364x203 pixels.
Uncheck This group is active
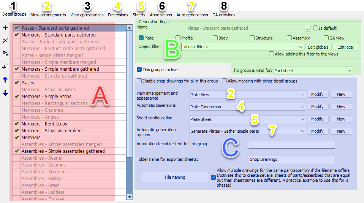pyautogui.click(x=139, y=70)
